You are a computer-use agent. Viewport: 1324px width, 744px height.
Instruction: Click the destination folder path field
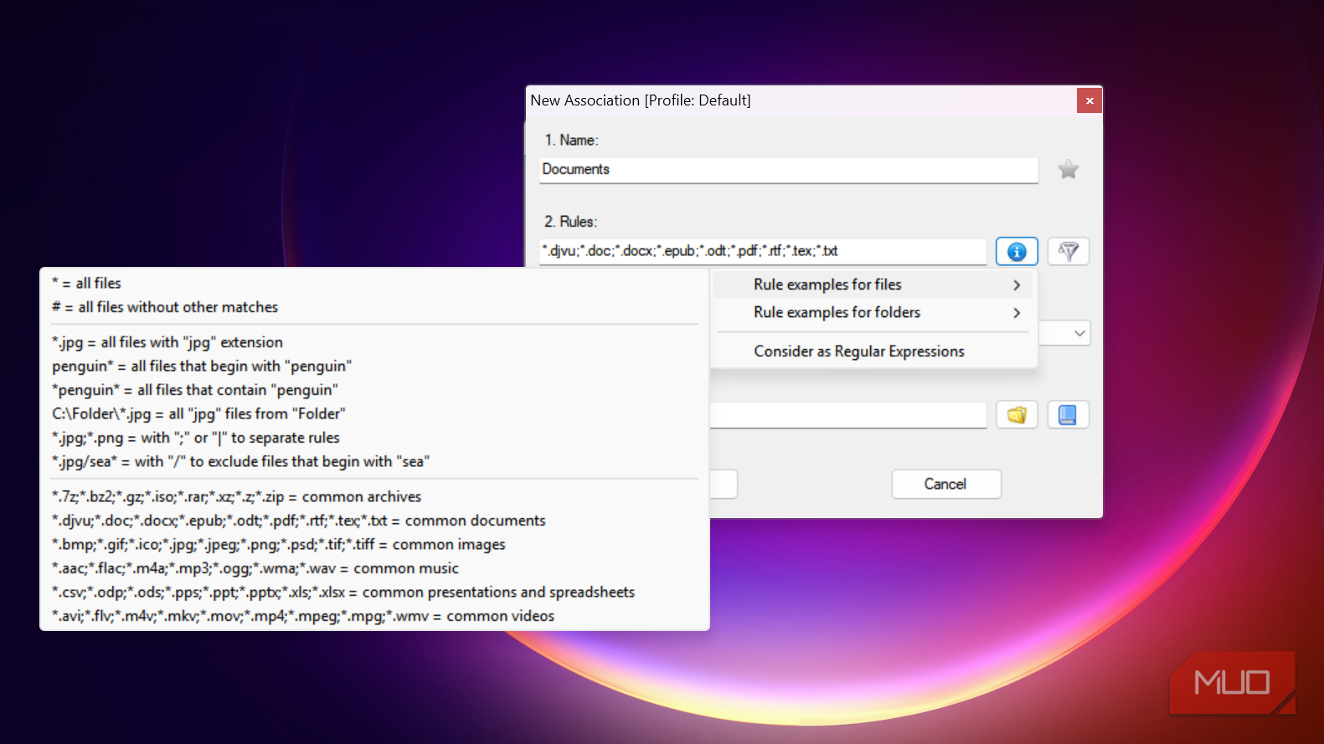pos(847,415)
